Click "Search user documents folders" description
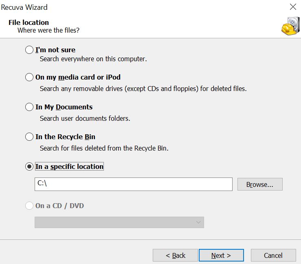Viewport: 301px width, 264px height. [85, 118]
